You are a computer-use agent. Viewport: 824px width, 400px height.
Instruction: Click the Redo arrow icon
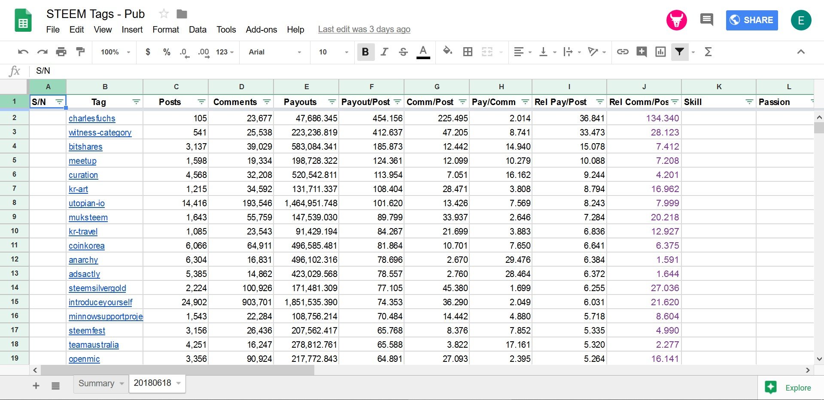click(x=42, y=52)
